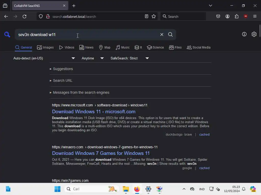Click the https://win7games.com URL
Image resolution: width=261 pixels, height=195 pixels.
70,181
